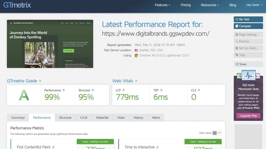Switch to the Summary tab
This screenshot has width=266, height=149.
point(18,118)
